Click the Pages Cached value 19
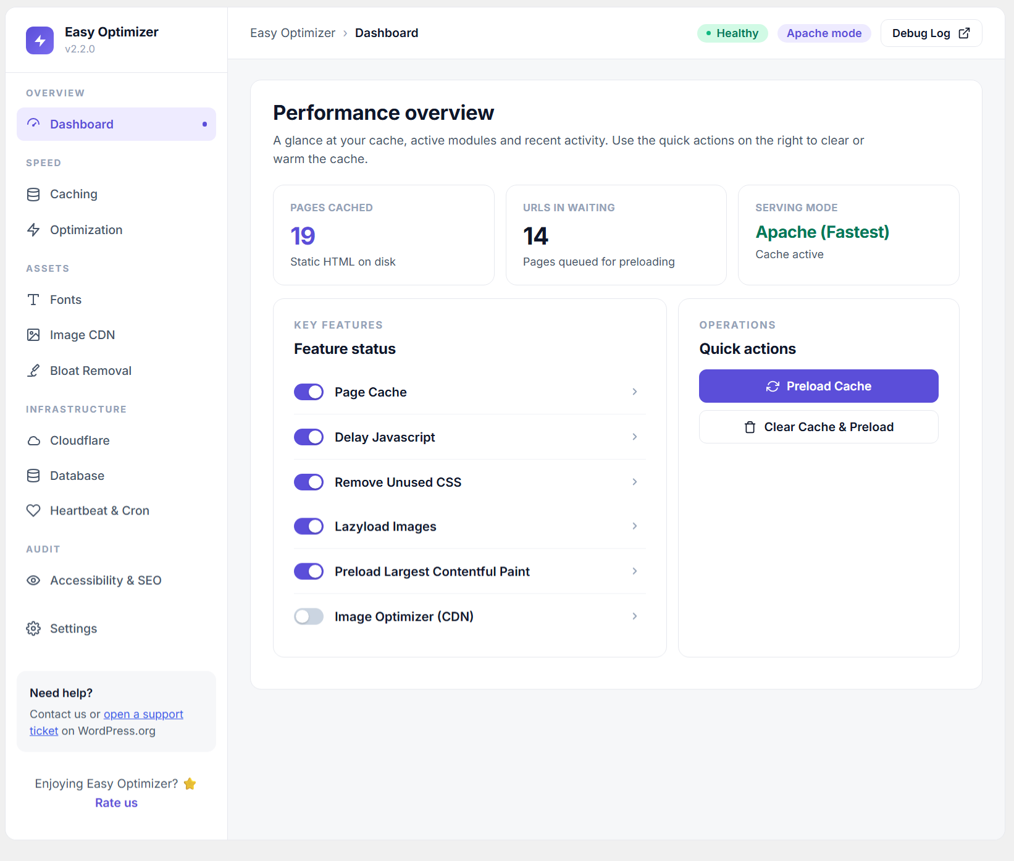The height and width of the screenshot is (861, 1014). 303,236
